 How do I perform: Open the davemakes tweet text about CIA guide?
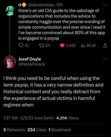(62, 24)
